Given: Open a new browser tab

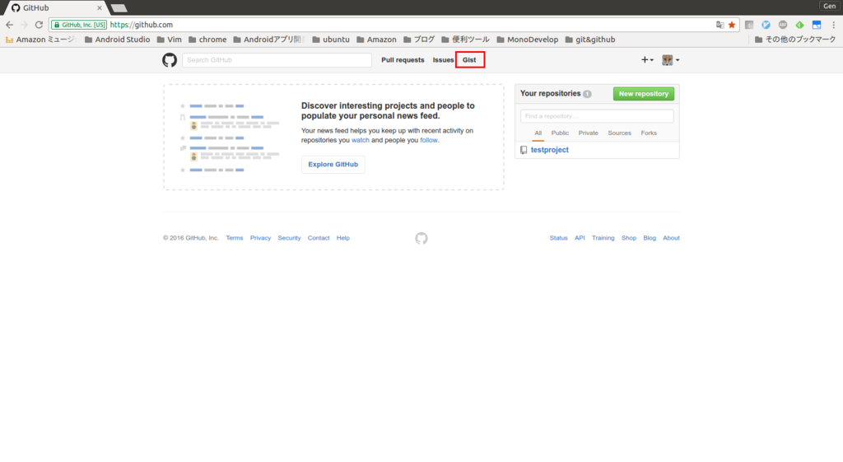Looking at the screenshot, I should pyautogui.click(x=119, y=8).
